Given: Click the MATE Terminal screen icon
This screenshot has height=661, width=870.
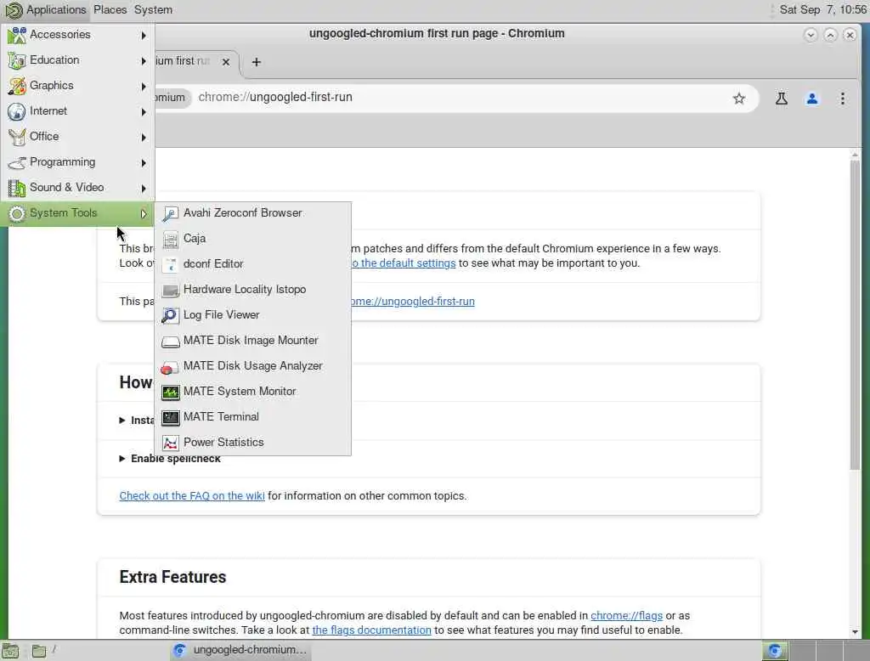Looking at the screenshot, I should point(170,418).
